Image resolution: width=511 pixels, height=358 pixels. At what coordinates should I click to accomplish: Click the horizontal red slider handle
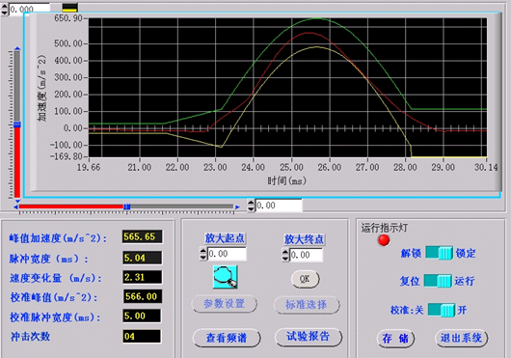(126, 207)
